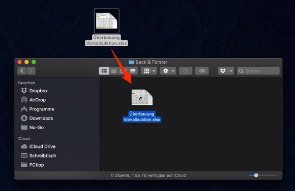295x191 pixels.
Task: Select Programme in the sidebar
Action: [38, 109]
